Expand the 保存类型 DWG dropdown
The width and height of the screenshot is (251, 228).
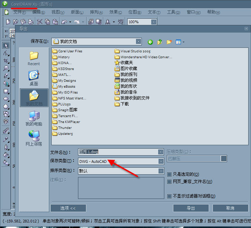161,161
